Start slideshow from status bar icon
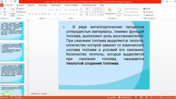This screenshot has height=99, width=176. tap(152, 97)
